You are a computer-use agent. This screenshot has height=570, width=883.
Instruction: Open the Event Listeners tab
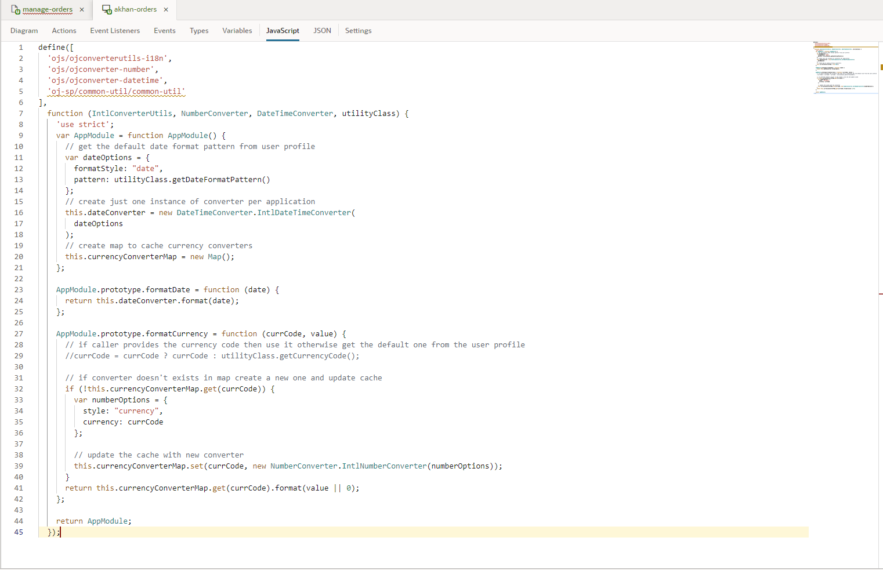pos(115,31)
